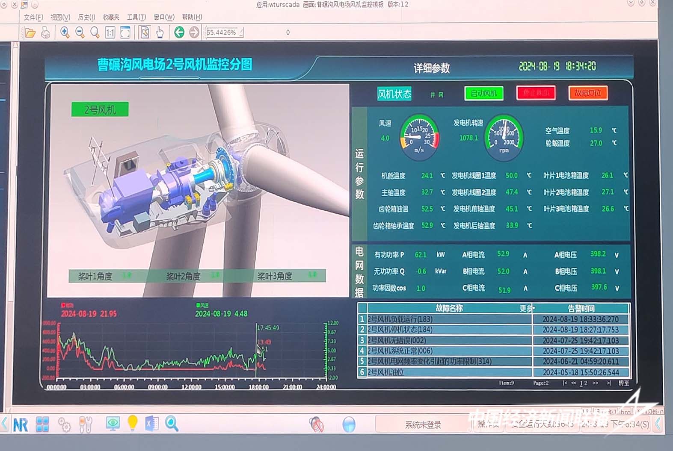This screenshot has height=451, width=673.
Task: Open the lightbulb icon in bottom bar
Action: point(133,423)
